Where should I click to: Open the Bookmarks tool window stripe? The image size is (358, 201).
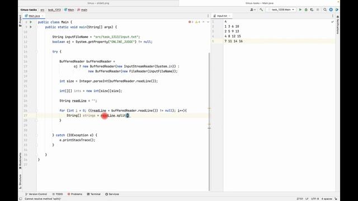pos(20,161)
